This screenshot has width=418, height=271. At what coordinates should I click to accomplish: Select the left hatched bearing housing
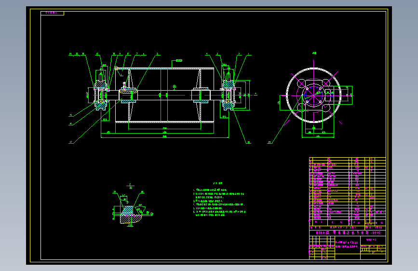(101, 95)
